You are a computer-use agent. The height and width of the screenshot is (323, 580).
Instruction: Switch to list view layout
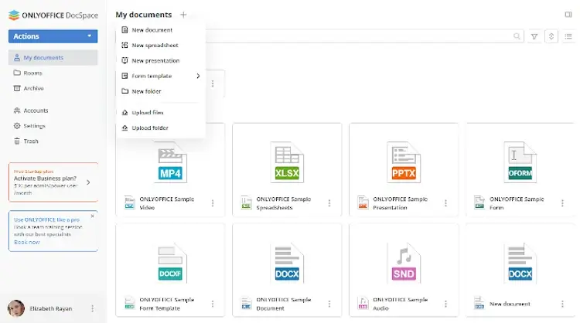click(568, 36)
